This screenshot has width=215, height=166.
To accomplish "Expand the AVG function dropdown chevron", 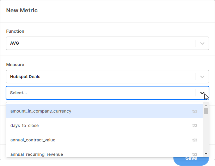I will (x=202, y=44).
